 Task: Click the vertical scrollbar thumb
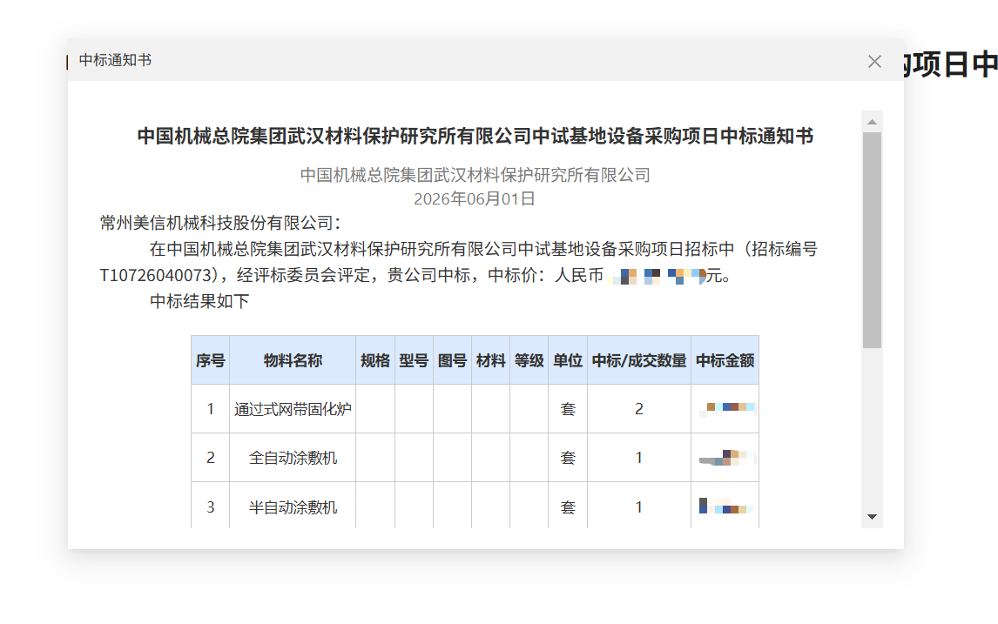click(872, 240)
